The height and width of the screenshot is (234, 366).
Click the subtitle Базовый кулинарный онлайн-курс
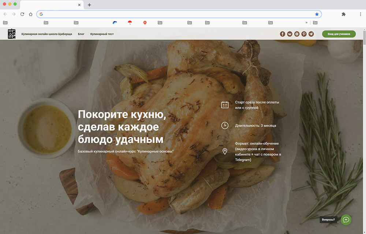pyautogui.click(x=126, y=151)
